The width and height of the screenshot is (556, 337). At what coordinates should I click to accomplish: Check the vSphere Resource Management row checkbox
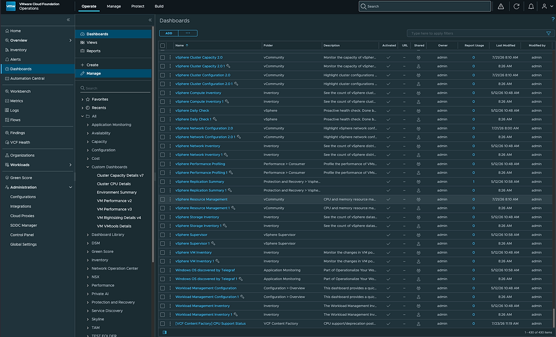[x=162, y=199]
